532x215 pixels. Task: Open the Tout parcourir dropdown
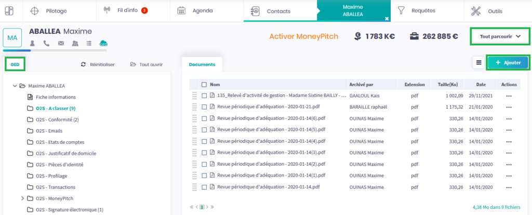[x=500, y=36]
